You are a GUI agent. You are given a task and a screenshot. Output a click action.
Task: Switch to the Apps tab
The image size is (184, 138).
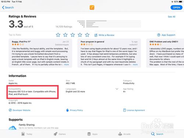coord(92,134)
